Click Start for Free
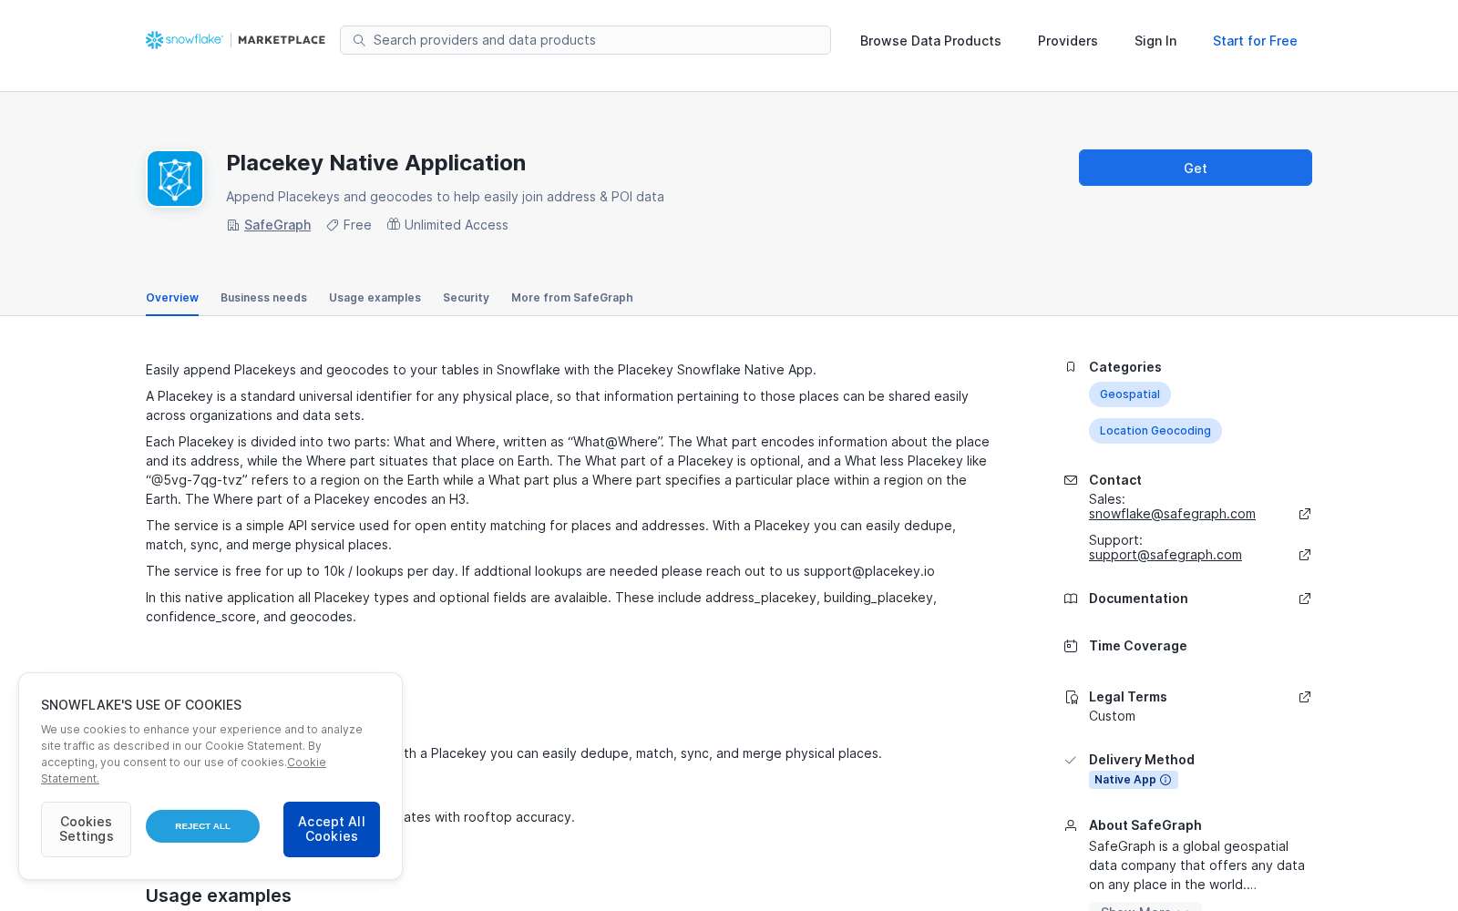The width and height of the screenshot is (1458, 911). (1255, 41)
